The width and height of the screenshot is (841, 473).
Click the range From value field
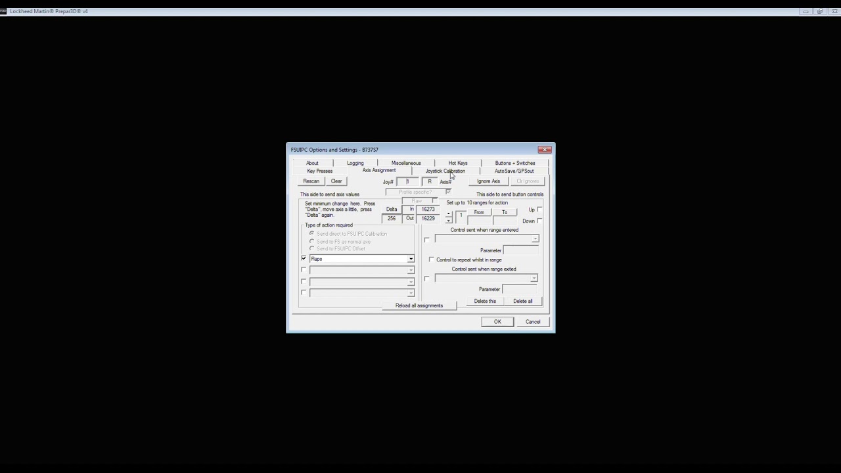pyautogui.click(x=479, y=221)
